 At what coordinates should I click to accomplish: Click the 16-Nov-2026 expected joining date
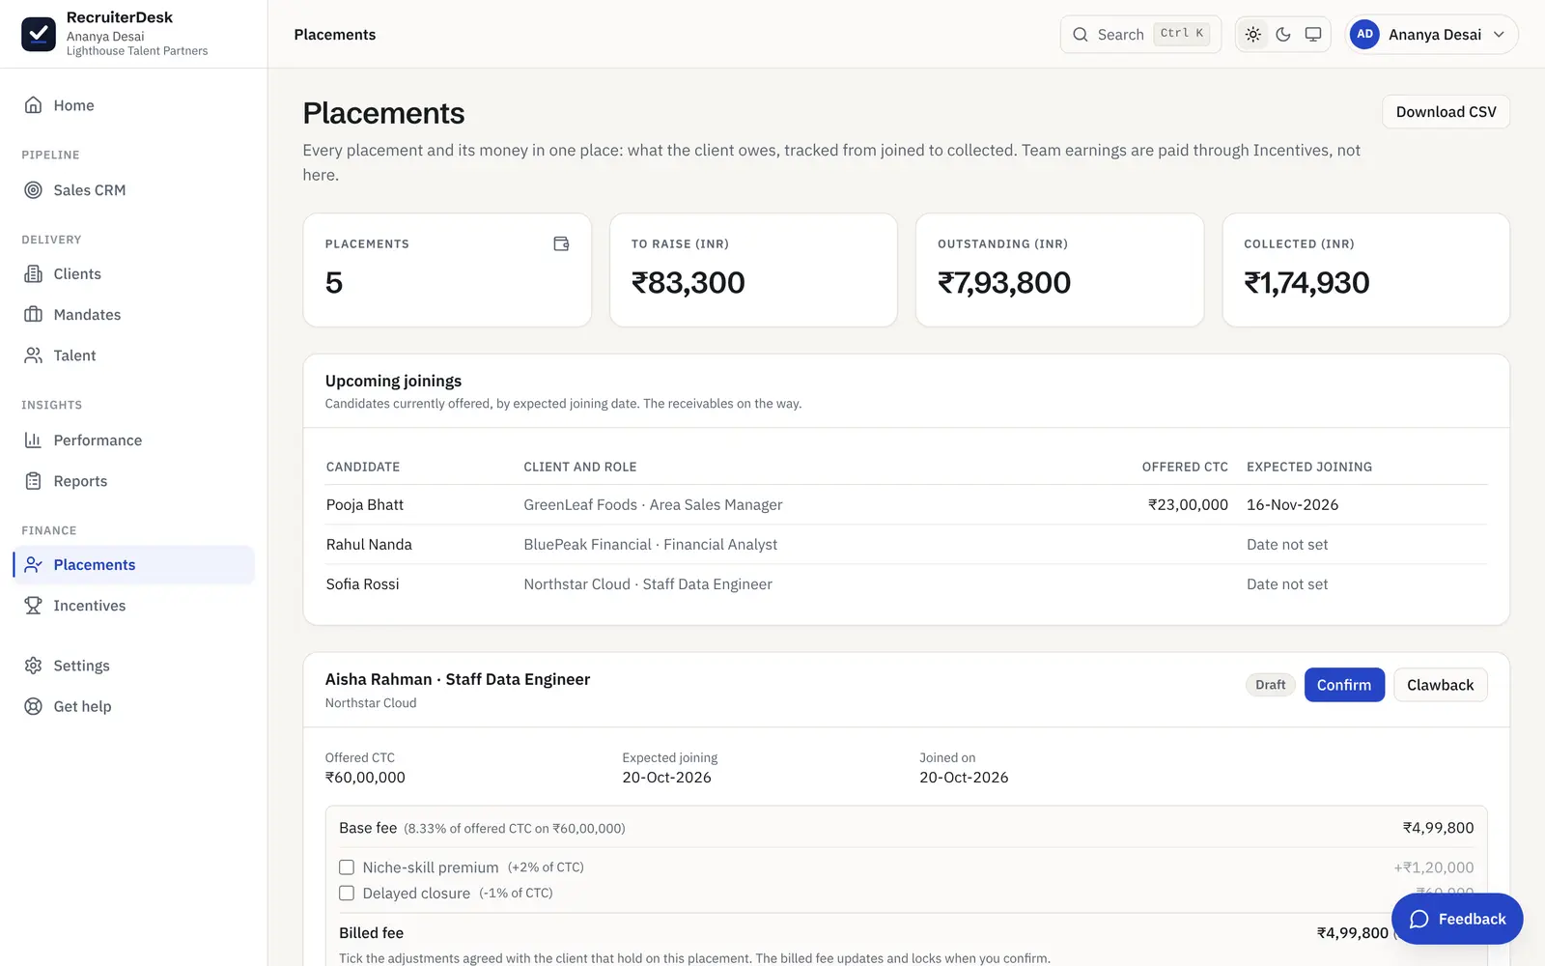coord(1292,505)
